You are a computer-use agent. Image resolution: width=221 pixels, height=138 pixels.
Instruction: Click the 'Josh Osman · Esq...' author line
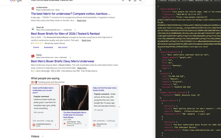pyautogui.click(x=74, y=122)
